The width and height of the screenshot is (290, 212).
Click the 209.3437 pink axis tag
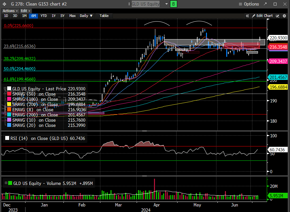coord(278,61)
